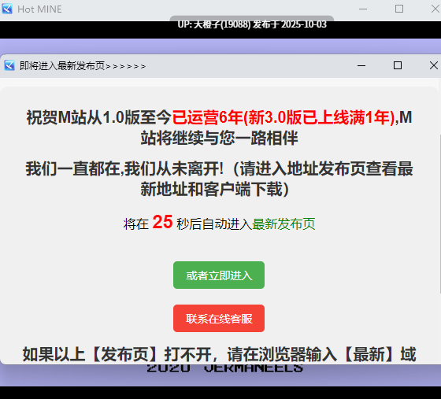Click the red countdown number 25

[162, 222]
